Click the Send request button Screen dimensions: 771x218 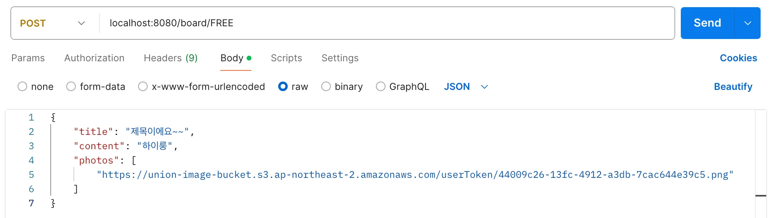point(707,23)
